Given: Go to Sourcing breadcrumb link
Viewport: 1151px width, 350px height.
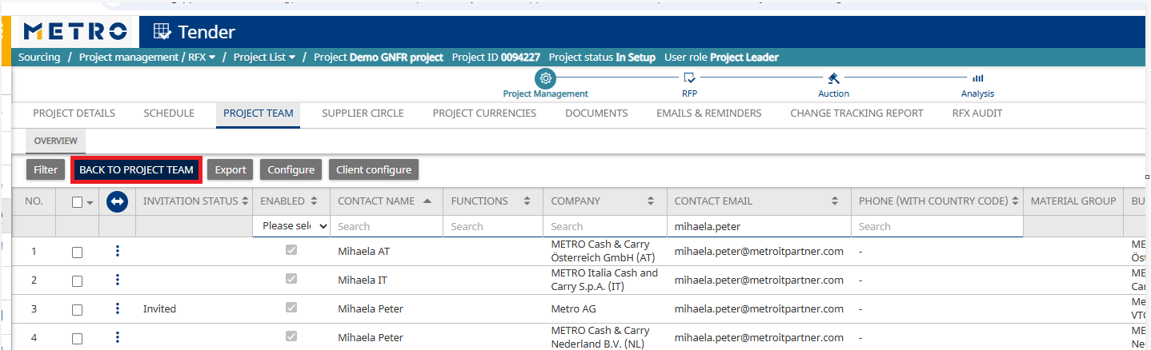Looking at the screenshot, I should point(39,58).
